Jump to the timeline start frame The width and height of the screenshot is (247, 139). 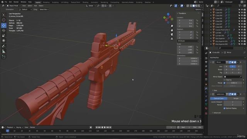[x=96, y=127]
